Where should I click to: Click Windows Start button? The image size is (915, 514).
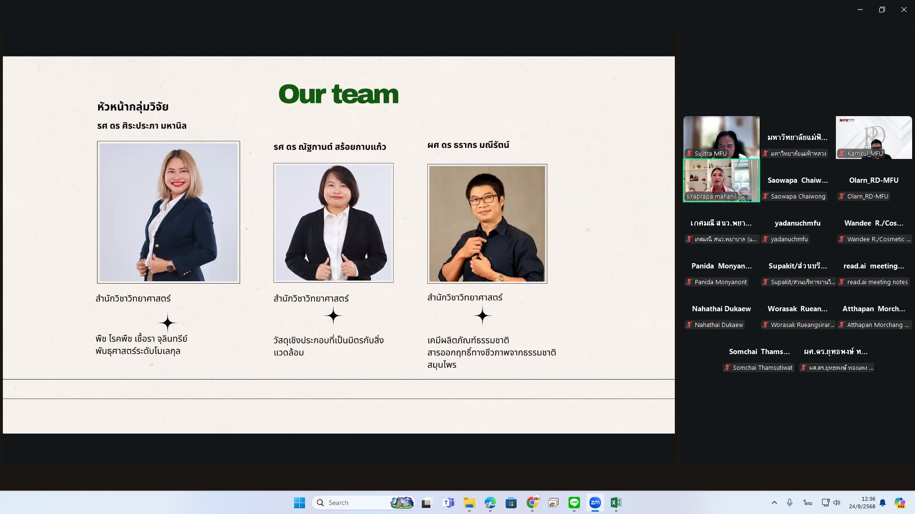pyautogui.click(x=299, y=503)
